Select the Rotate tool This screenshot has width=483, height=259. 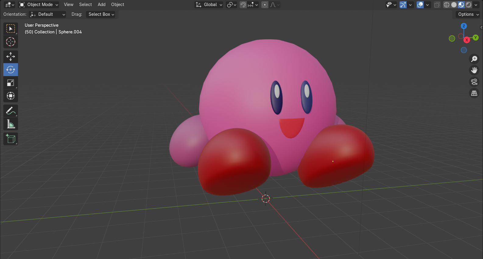11,70
